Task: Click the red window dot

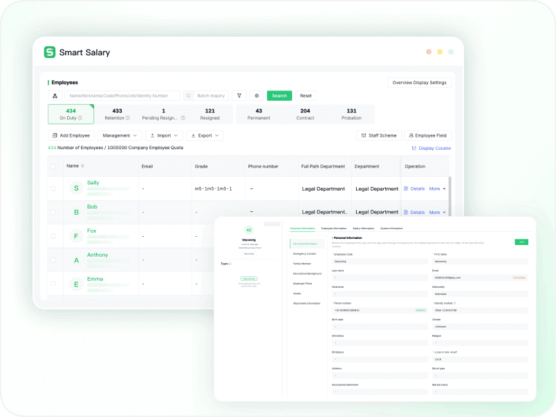Action: pyautogui.click(x=429, y=52)
